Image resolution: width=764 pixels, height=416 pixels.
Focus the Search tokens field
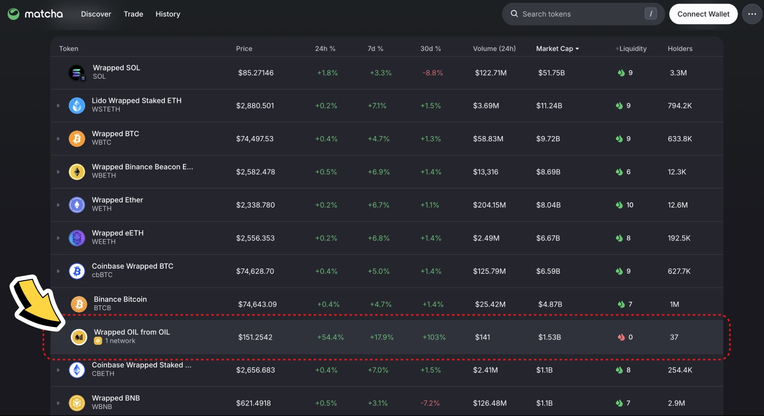click(x=583, y=14)
